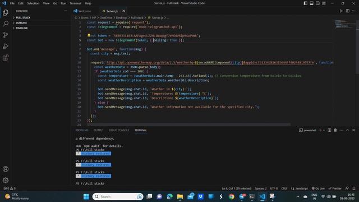This screenshot has height=202, width=359.
Task: Click Ln 6, Col 1 go-to-line indicator
Action: (x=237, y=189)
